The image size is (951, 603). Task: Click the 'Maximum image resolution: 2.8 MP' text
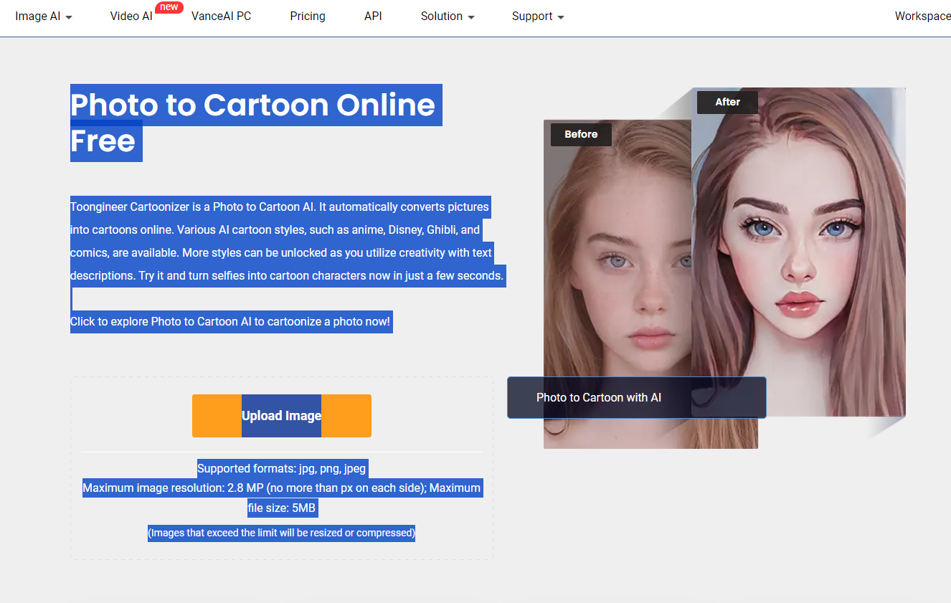[282, 498]
